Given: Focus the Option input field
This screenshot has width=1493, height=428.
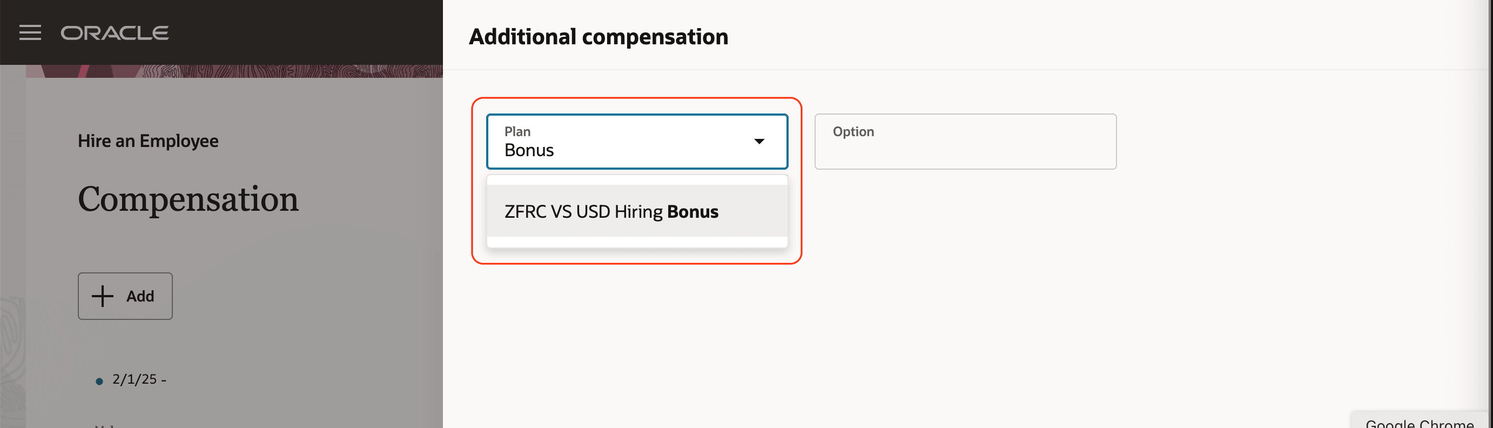Looking at the screenshot, I should point(965,142).
